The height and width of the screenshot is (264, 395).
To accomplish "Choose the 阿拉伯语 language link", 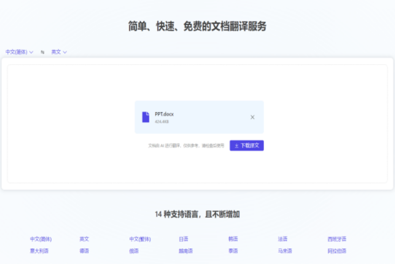I will tap(337, 251).
